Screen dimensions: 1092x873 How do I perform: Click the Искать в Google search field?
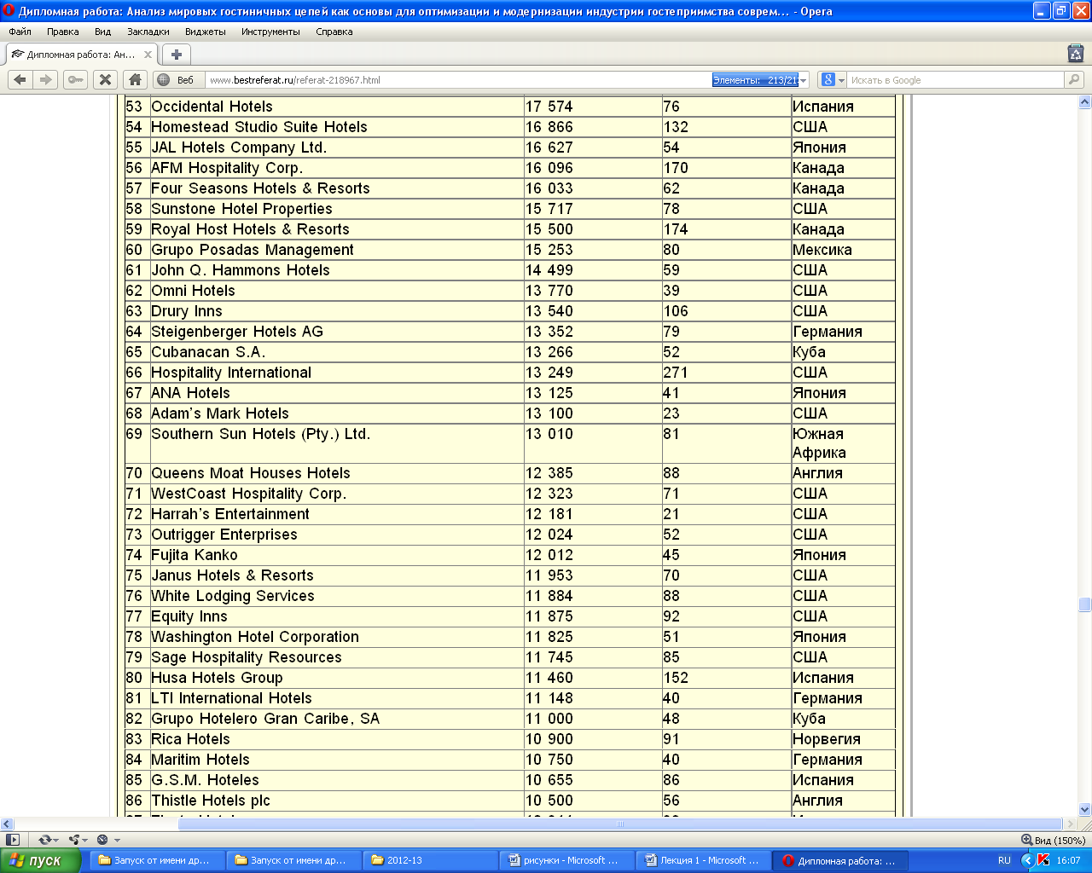(955, 80)
